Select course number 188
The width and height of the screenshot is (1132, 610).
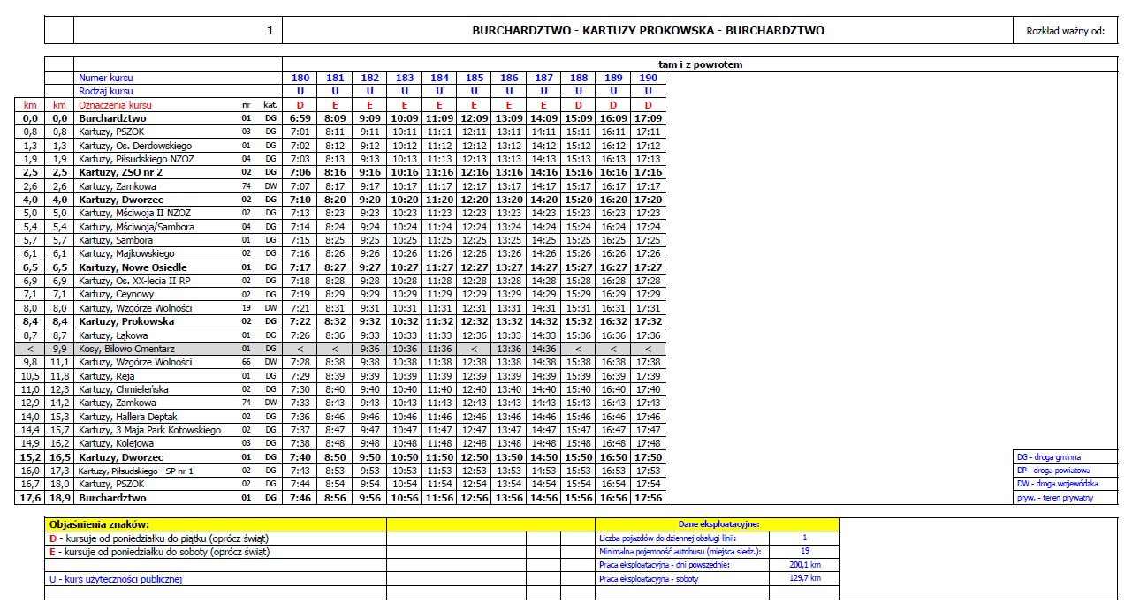pyautogui.click(x=579, y=78)
